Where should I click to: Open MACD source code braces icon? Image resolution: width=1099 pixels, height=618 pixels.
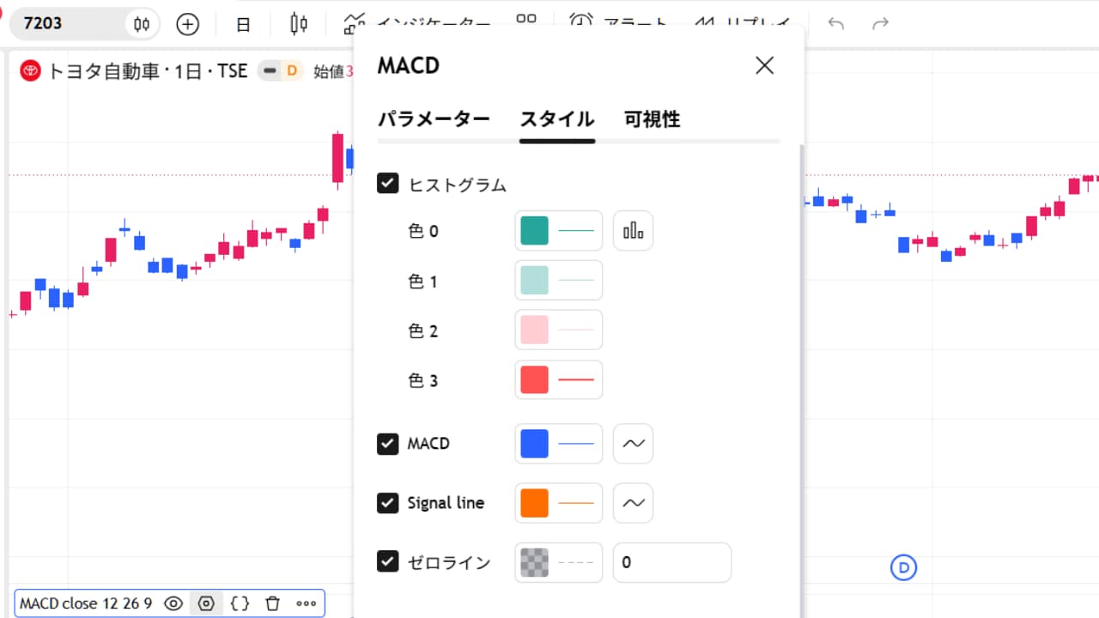(x=240, y=603)
